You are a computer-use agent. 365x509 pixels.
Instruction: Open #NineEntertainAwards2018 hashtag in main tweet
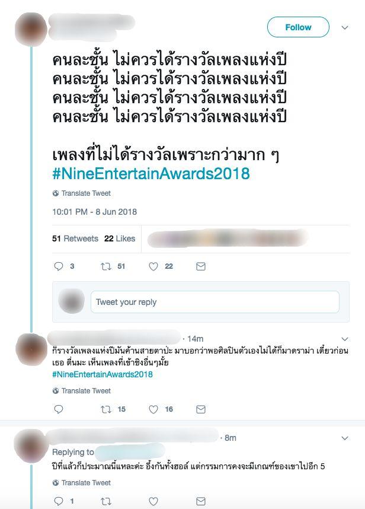click(x=151, y=173)
